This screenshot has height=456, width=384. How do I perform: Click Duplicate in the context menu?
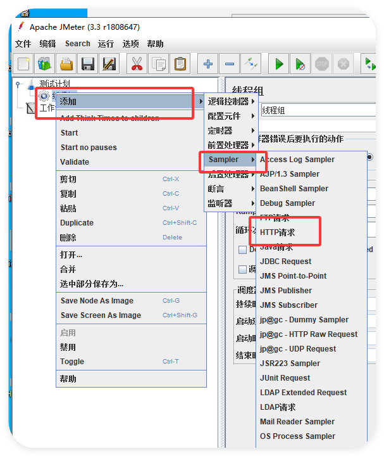tap(131, 223)
